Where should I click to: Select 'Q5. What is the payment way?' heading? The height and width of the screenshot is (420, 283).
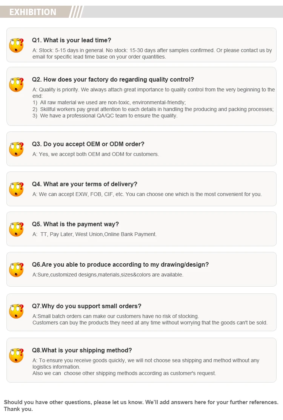(75, 224)
